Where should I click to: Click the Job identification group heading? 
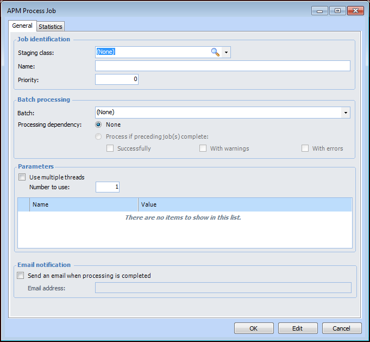pyautogui.click(x=43, y=39)
